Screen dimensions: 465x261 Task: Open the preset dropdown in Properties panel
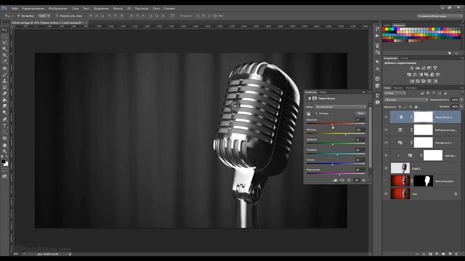tap(341, 107)
